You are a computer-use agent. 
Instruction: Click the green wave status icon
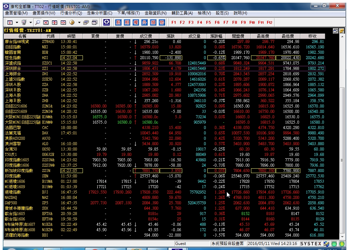pos(334,244)
